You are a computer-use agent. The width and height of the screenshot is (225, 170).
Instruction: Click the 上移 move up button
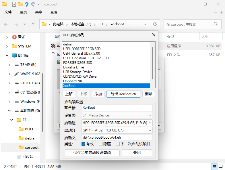tap(69, 94)
